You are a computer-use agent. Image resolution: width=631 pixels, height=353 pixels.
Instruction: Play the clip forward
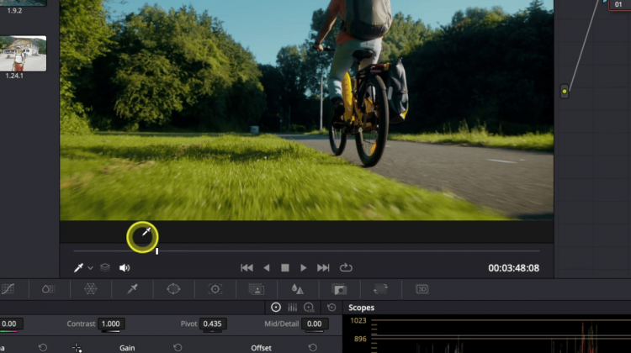coord(304,267)
